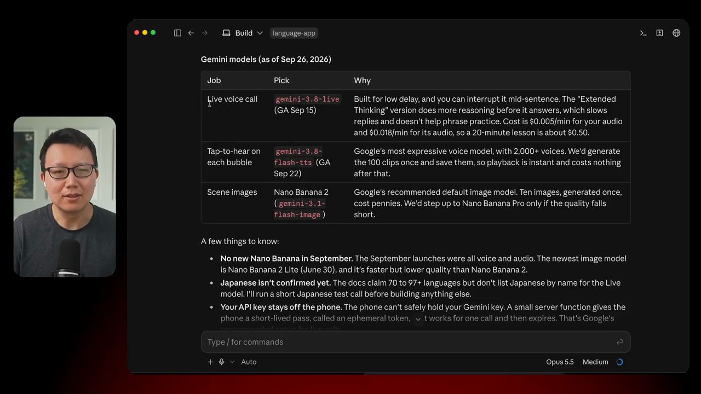Click the plus attach icon
Viewport: 701px width, 394px height.
point(210,362)
